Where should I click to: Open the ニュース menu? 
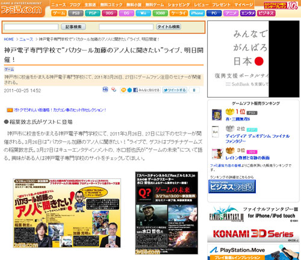coord(58,5)
